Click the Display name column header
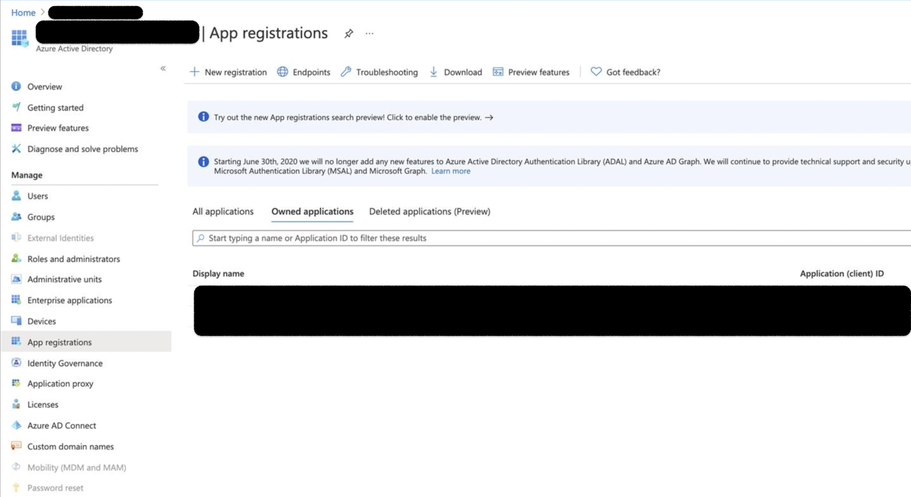The image size is (911, 497). tap(218, 273)
